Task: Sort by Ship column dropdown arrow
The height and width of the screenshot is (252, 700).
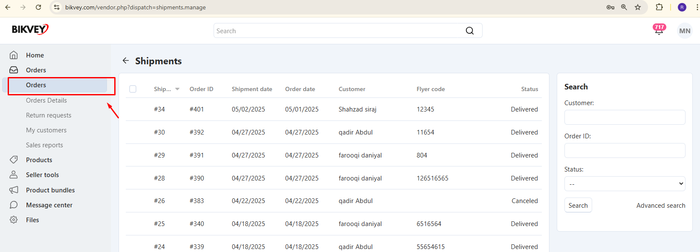Action: point(177,89)
